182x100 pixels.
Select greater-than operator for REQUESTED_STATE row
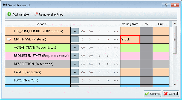tap(108, 56)
